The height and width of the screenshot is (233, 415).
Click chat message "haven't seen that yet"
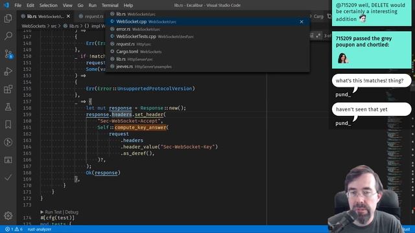coord(372,109)
